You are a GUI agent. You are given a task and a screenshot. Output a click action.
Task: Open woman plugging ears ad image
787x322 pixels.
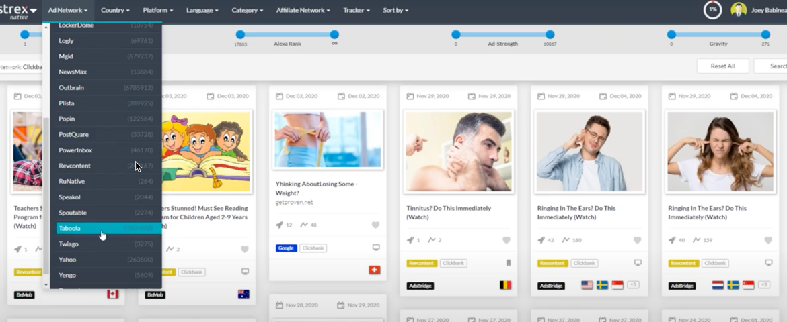tap(720, 151)
